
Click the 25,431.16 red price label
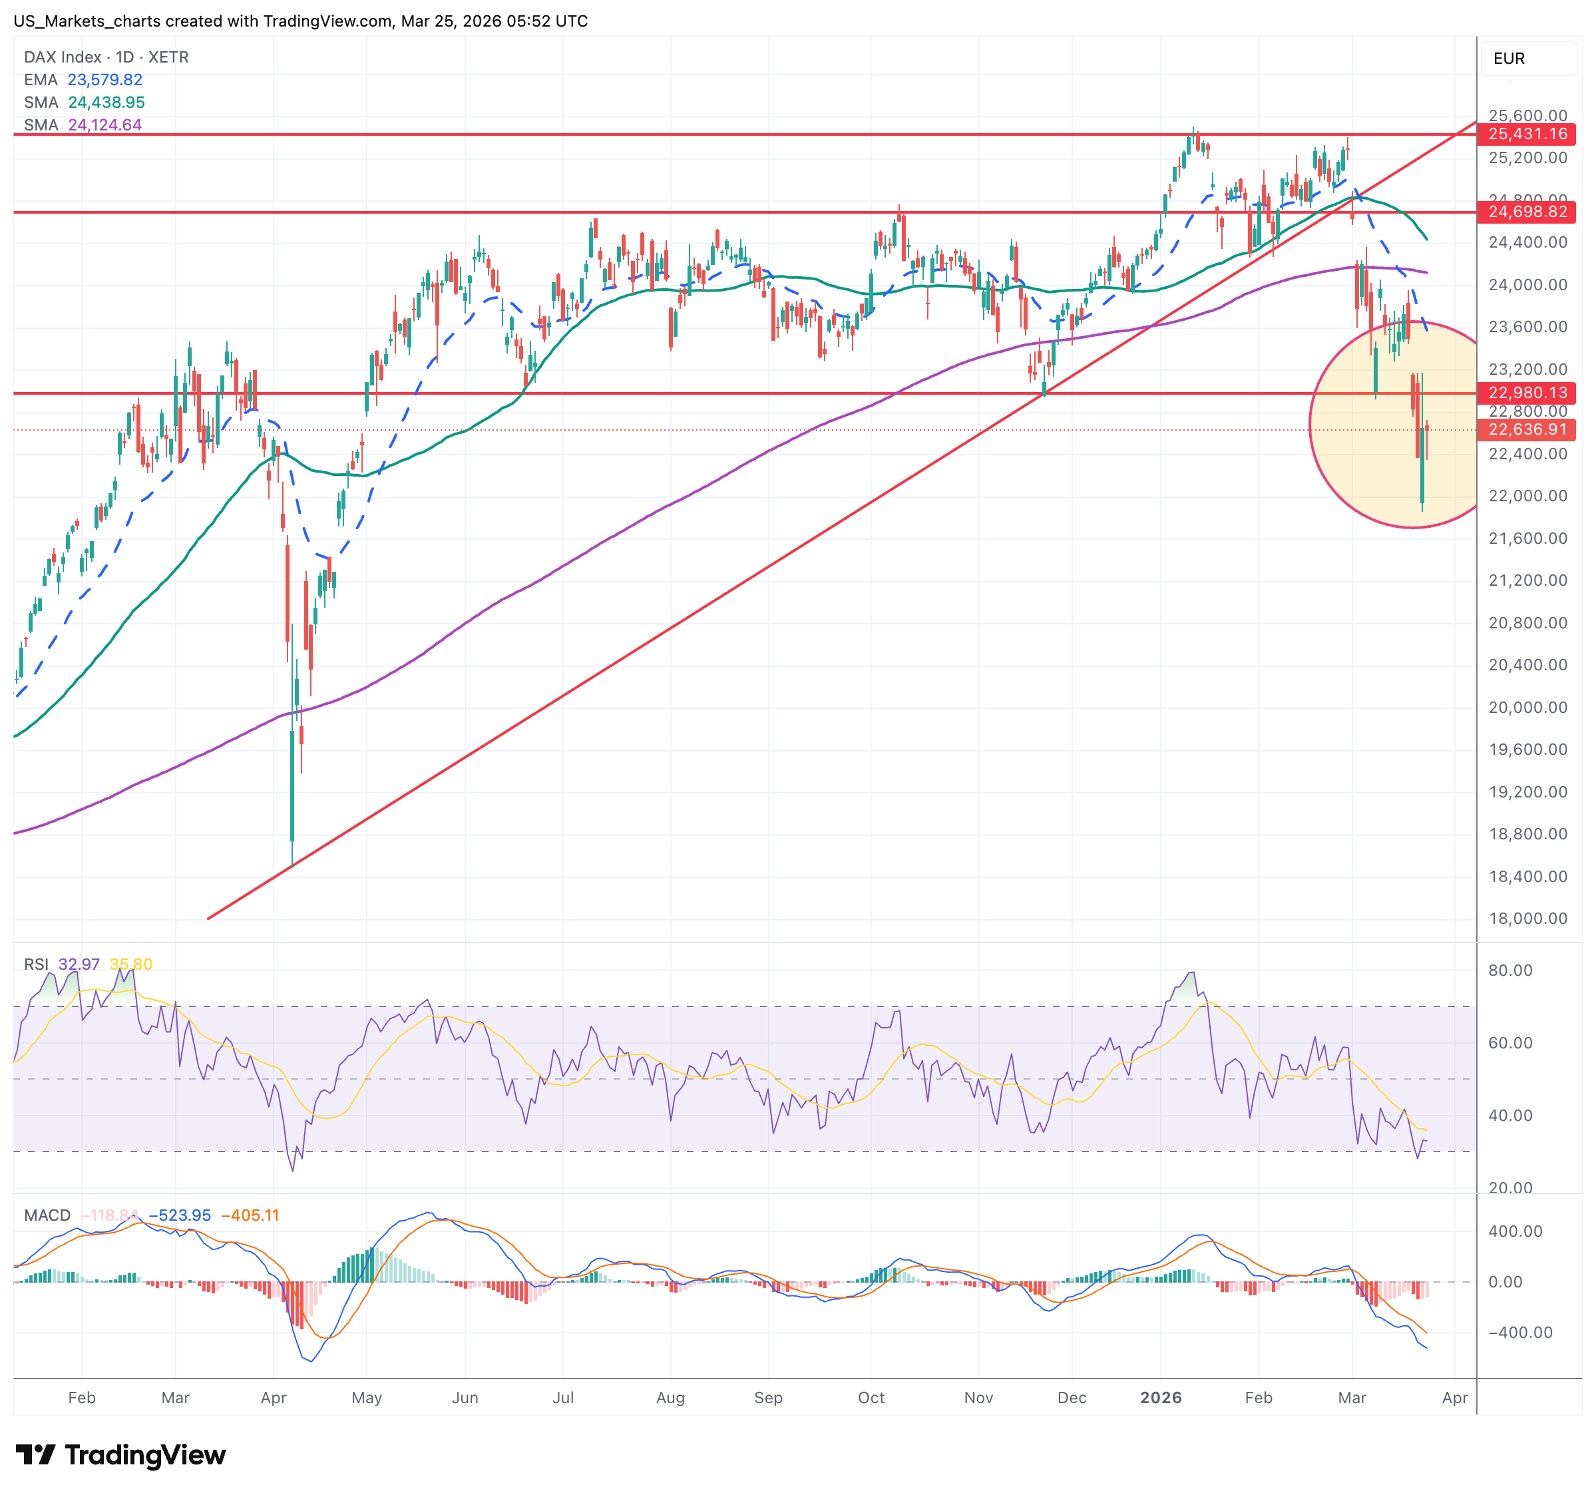[1527, 134]
